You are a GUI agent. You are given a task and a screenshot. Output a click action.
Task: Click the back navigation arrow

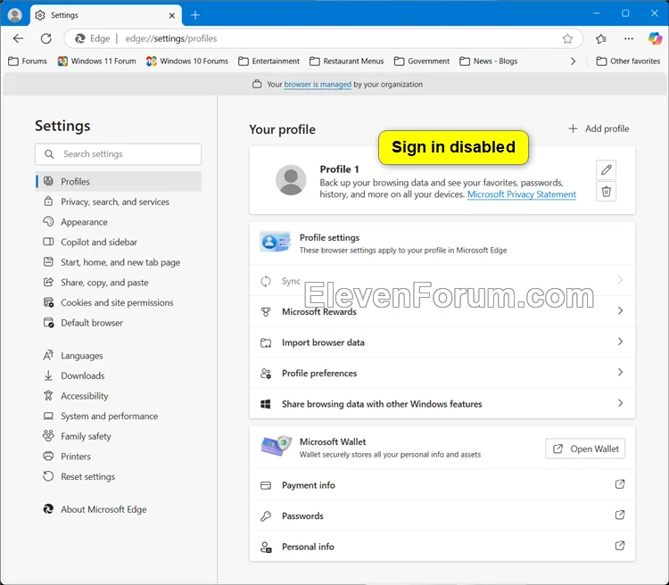(x=19, y=39)
